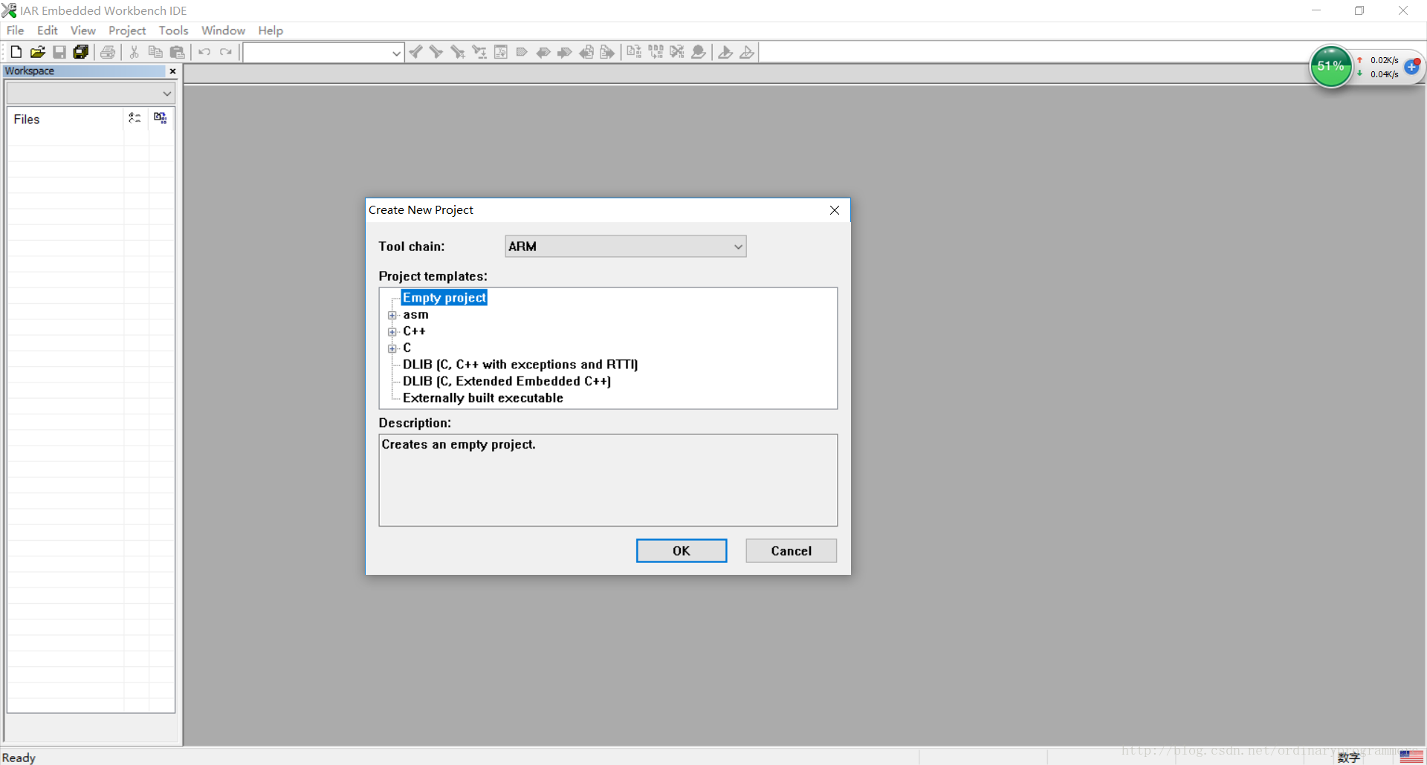Open the Window menu
1427x765 pixels.
[x=223, y=30]
